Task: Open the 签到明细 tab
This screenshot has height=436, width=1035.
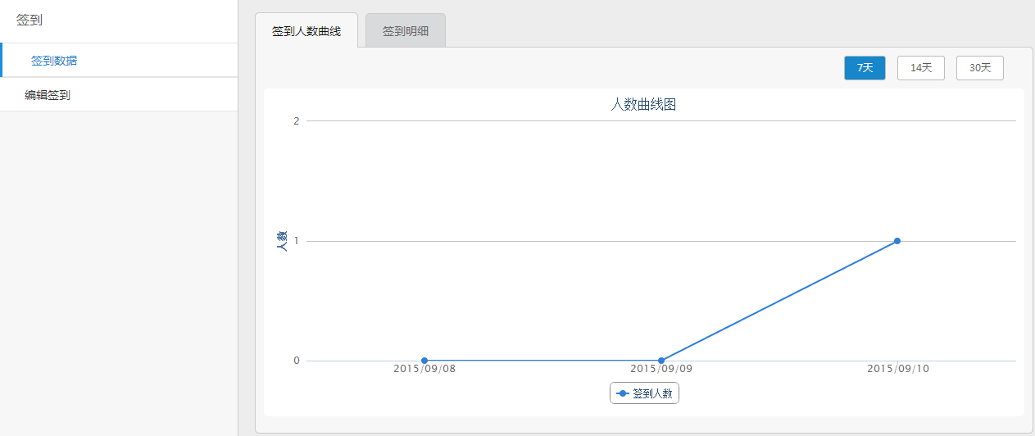Action: 405,31
